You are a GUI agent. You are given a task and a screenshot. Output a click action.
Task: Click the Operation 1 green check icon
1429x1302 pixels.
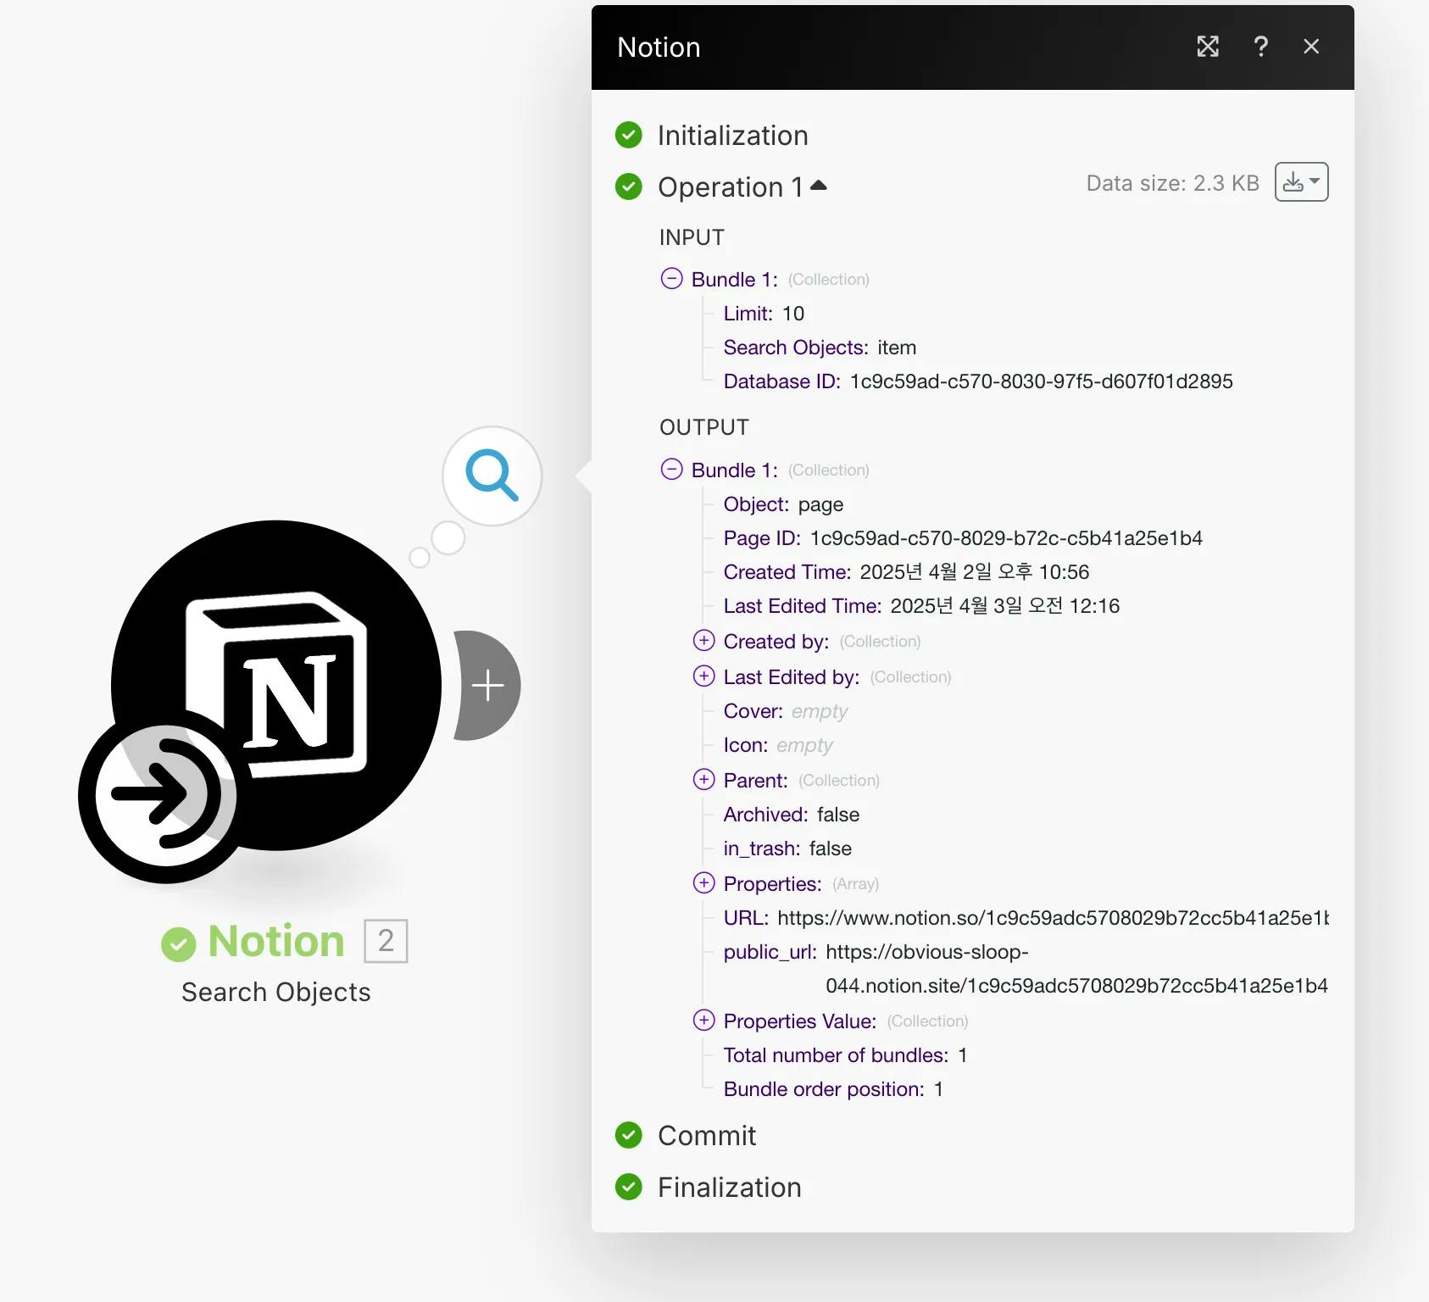[x=628, y=186]
